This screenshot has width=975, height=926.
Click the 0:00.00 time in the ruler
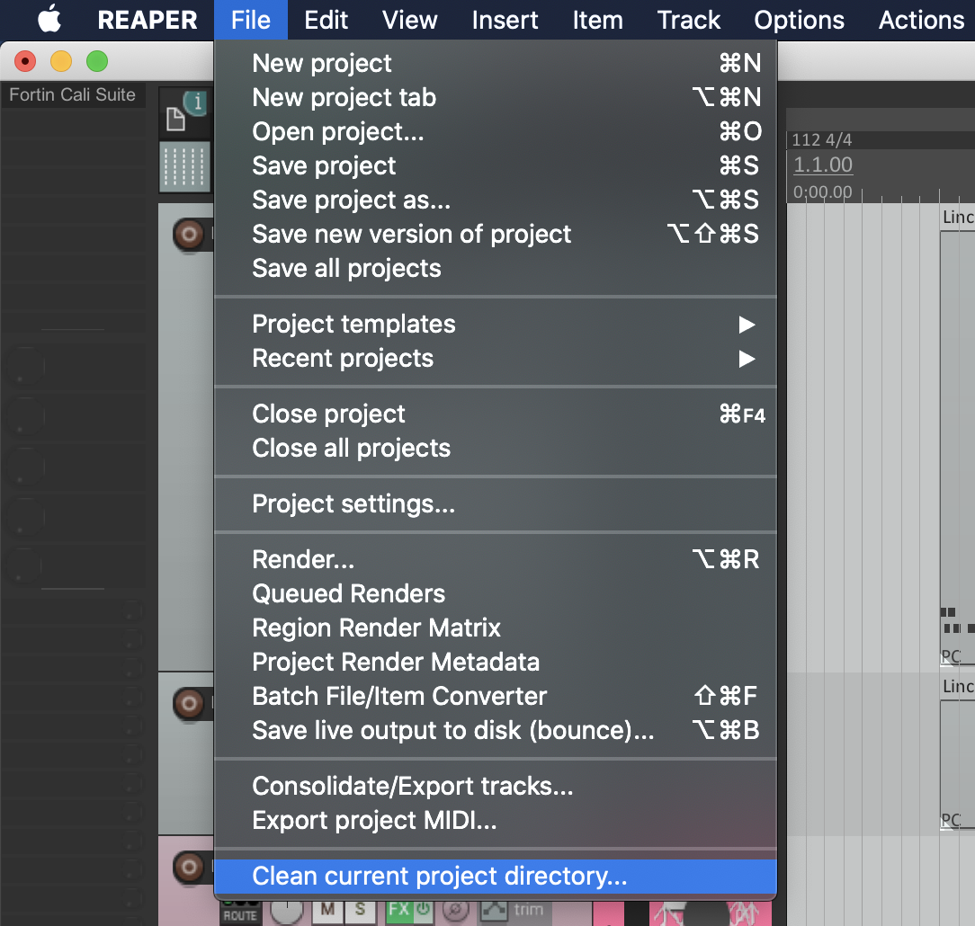point(822,192)
